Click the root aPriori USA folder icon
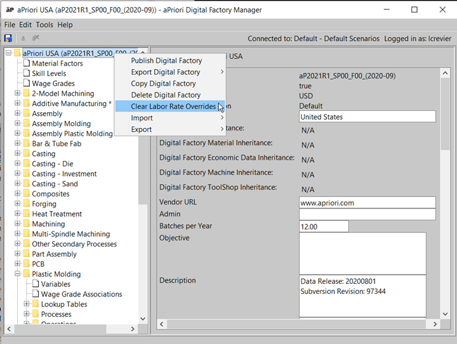The image size is (457, 344). point(18,53)
